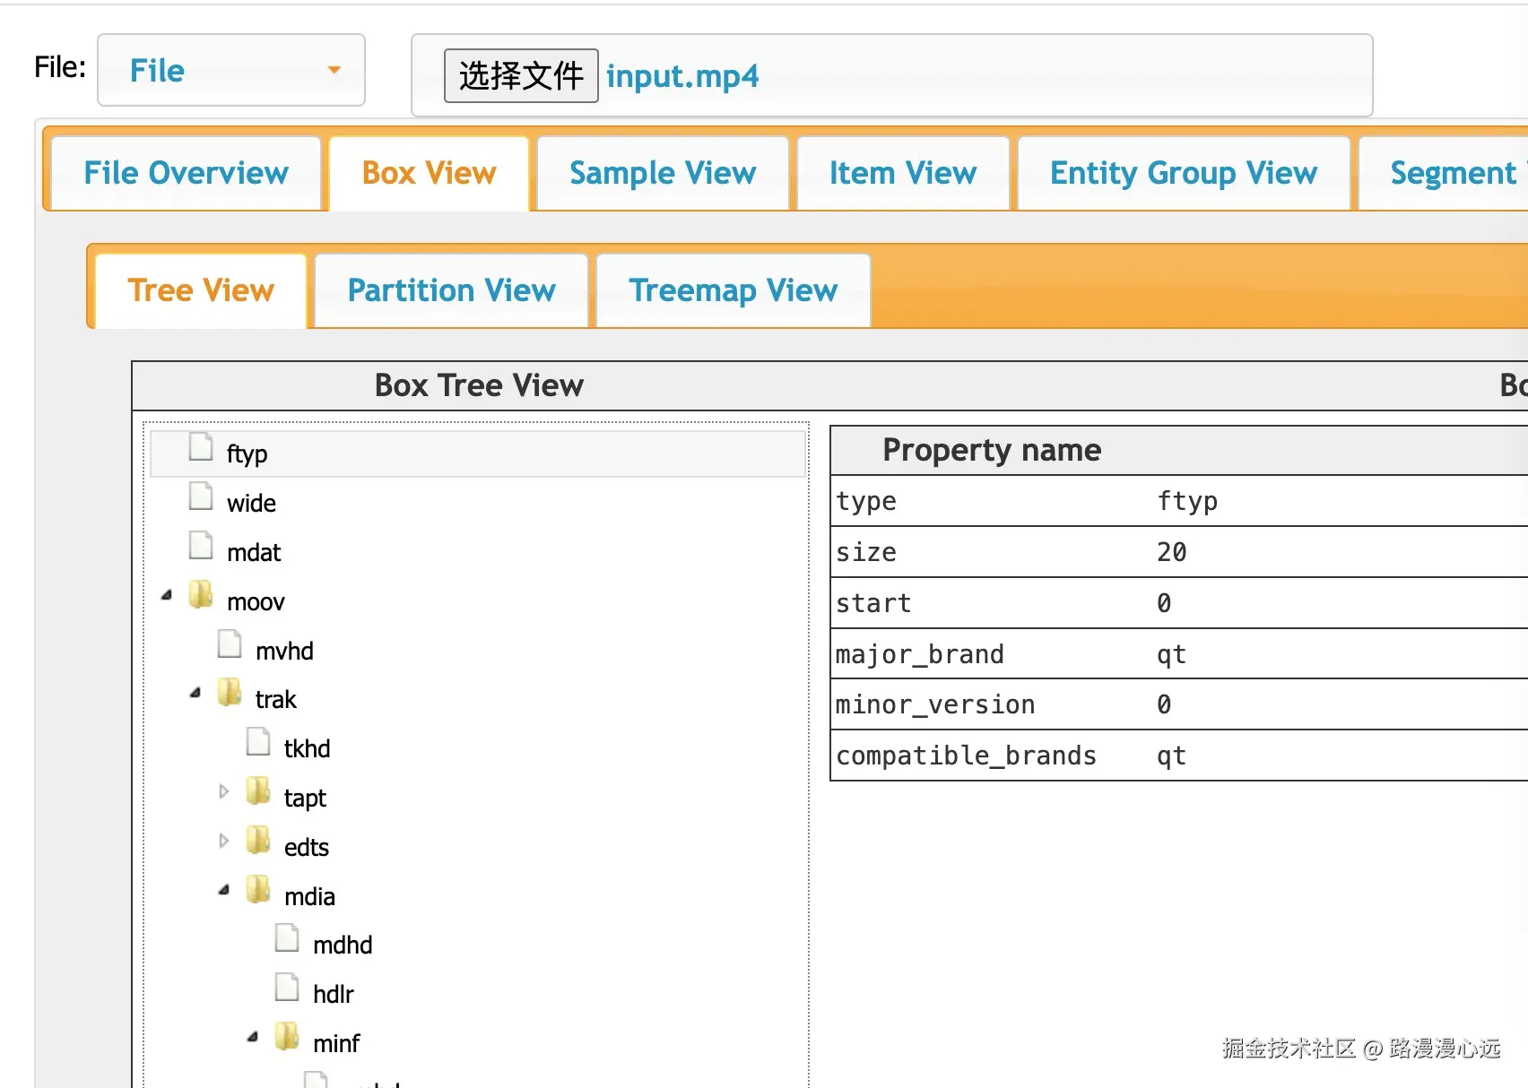Select the minf box label

pyautogui.click(x=336, y=1043)
